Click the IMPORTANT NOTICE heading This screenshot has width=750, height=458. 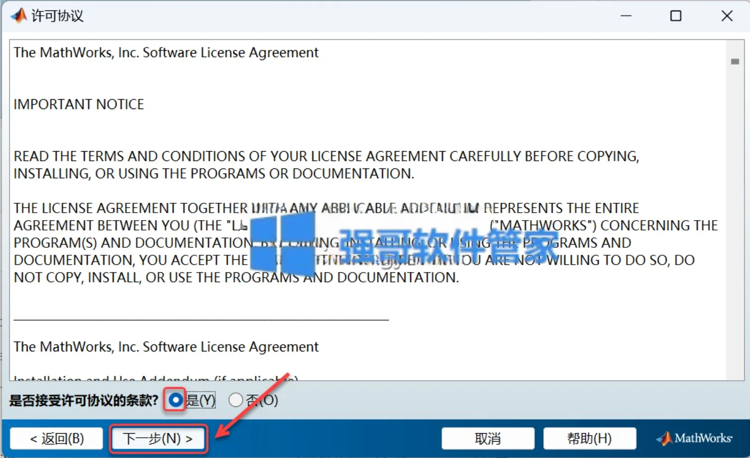tap(79, 105)
